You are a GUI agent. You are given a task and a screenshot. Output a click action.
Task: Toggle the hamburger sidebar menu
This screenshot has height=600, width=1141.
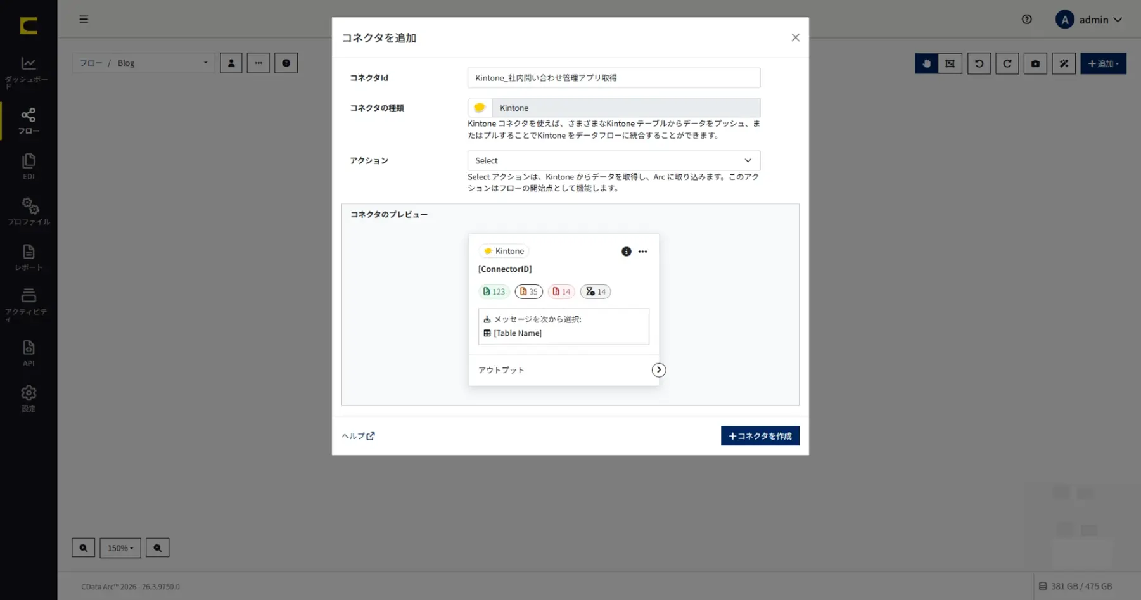pos(84,19)
